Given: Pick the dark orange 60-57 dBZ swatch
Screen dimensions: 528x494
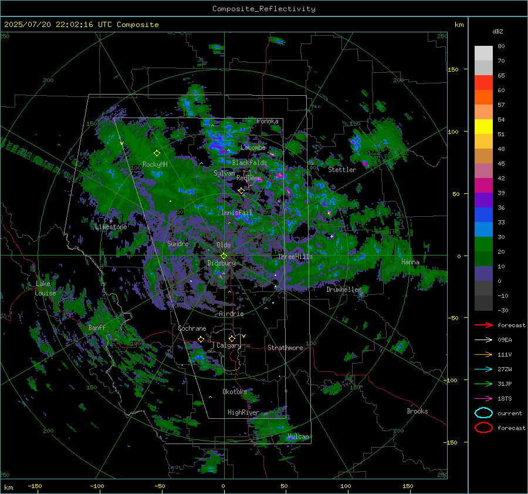Looking at the screenshot, I should (483, 98).
